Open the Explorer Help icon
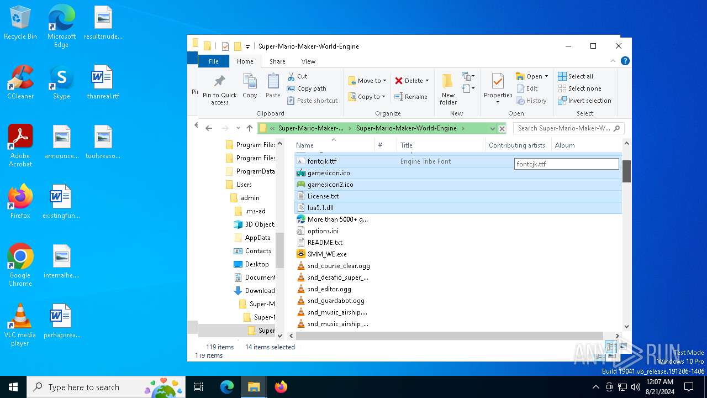This screenshot has width=707, height=398. [625, 61]
